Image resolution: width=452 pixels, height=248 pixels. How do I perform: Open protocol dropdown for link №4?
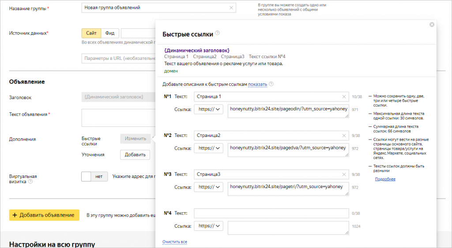(x=209, y=226)
